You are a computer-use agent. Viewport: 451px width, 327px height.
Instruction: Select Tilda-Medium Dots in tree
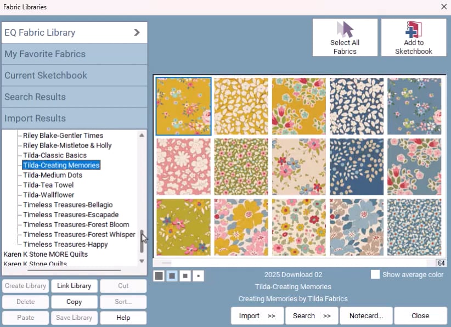point(53,175)
